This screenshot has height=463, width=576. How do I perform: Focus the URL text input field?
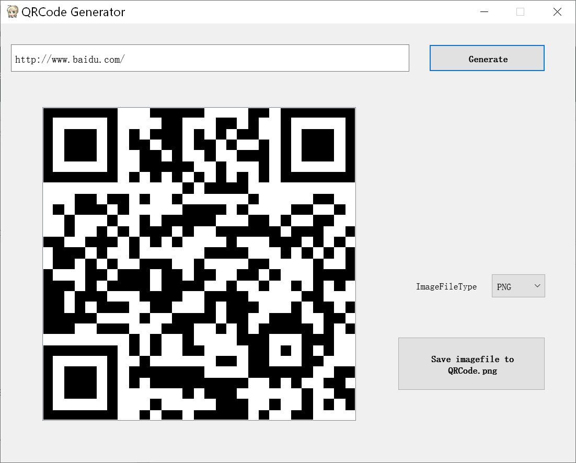[x=210, y=58]
